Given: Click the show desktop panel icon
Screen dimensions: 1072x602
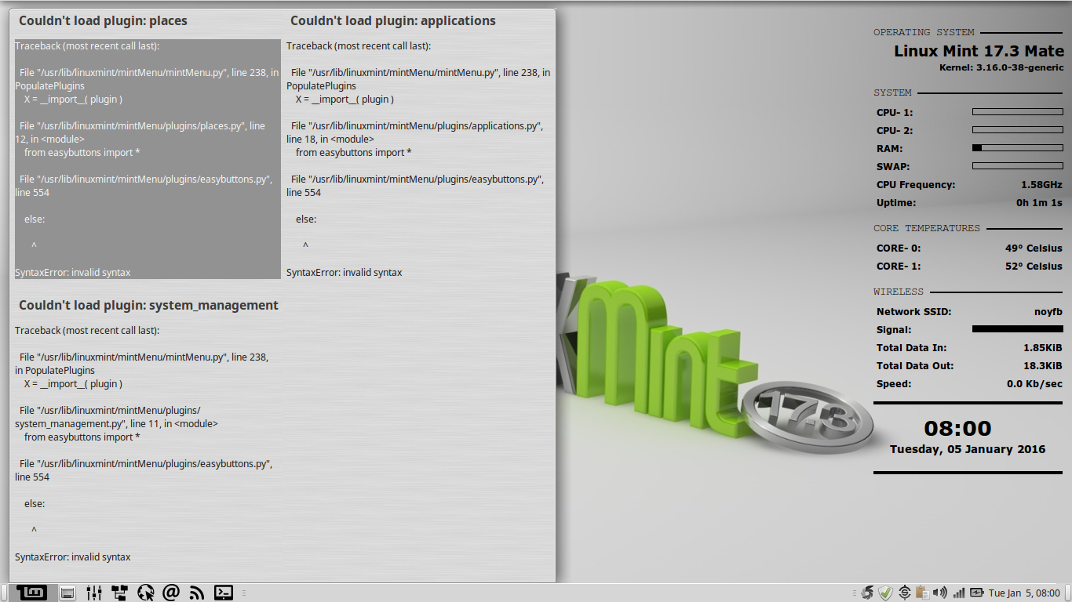Looking at the screenshot, I should coord(67,593).
